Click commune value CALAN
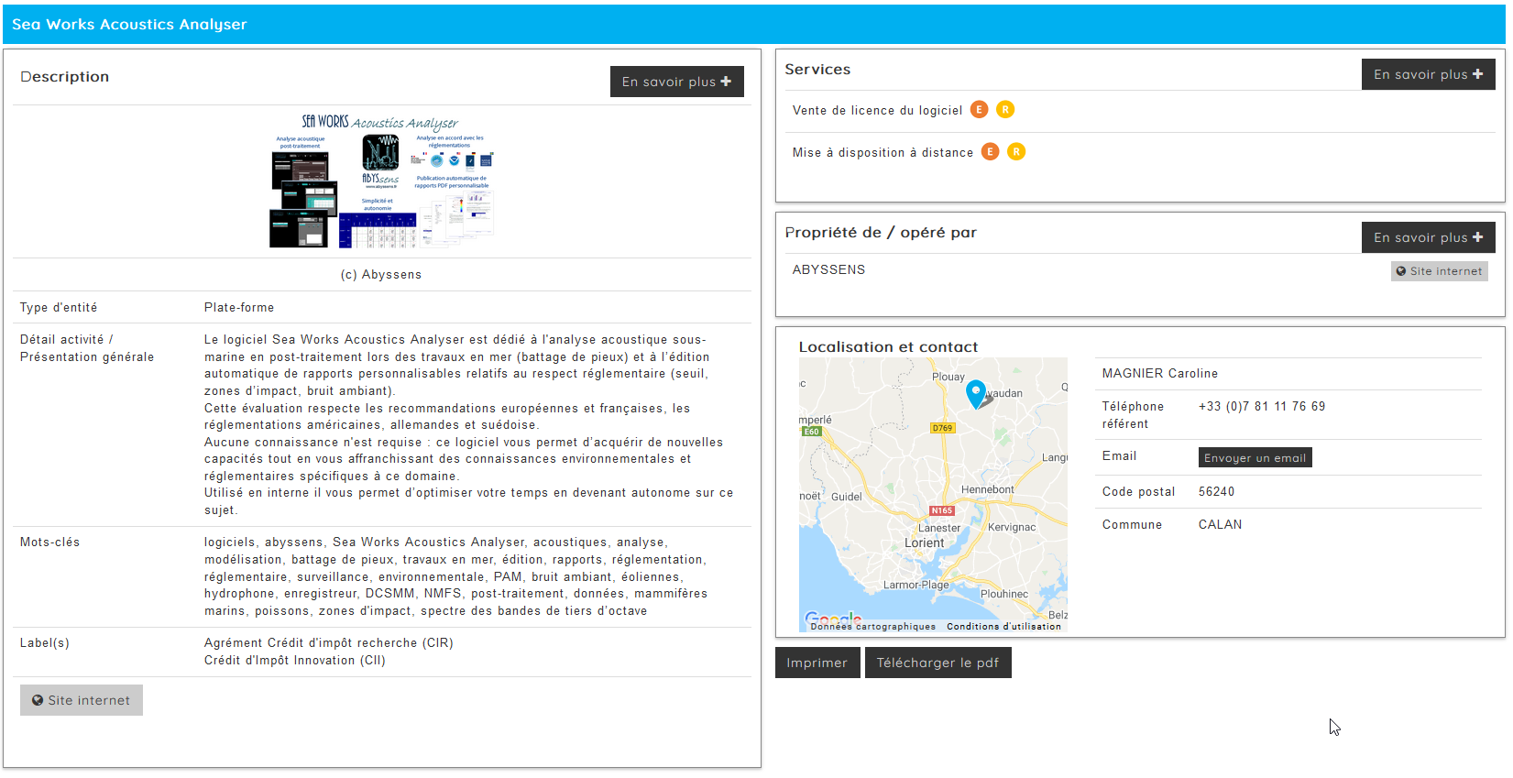 [1220, 524]
